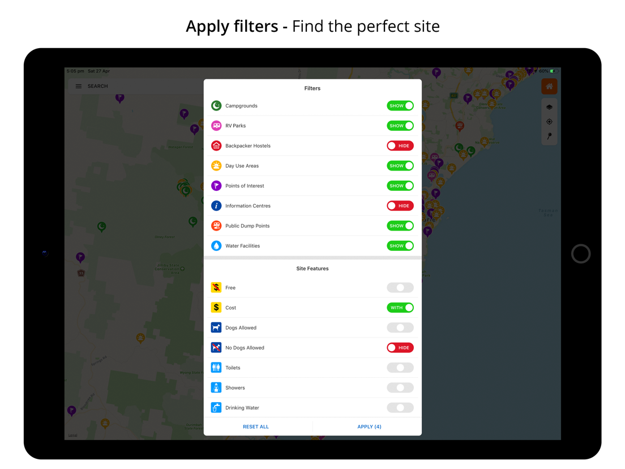The width and height of the screenshot is (625, 469).
Task: Toggle Campgrounds SHOW switch
Action: (400, 106)
